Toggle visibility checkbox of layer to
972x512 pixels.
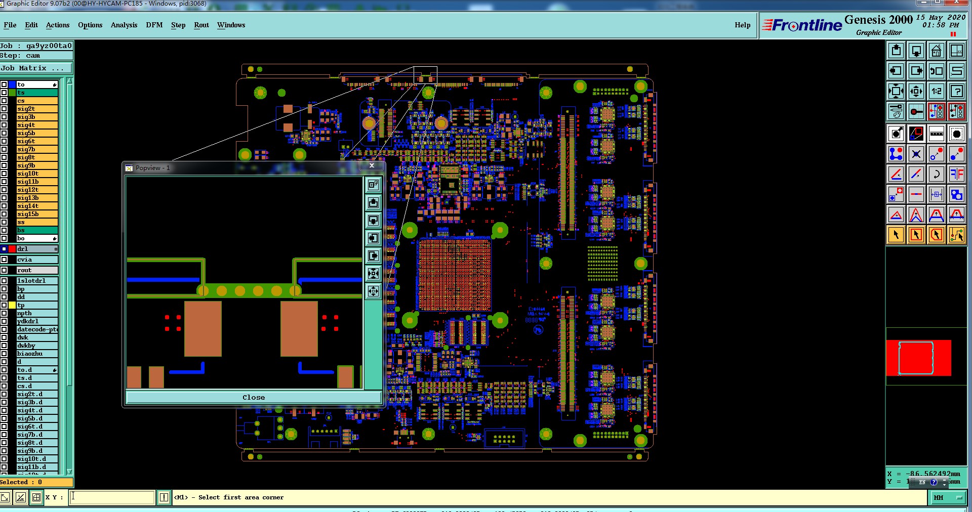coord(4,84)
